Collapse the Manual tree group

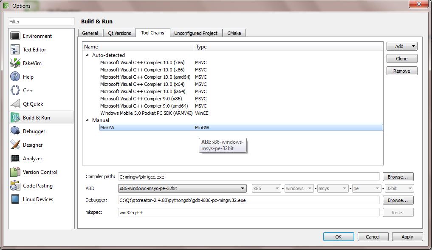[88, 120]
